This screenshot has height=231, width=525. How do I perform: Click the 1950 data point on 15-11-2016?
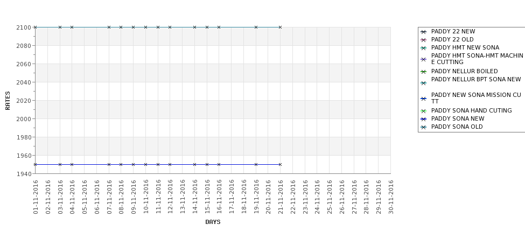(x=207, y=164)
